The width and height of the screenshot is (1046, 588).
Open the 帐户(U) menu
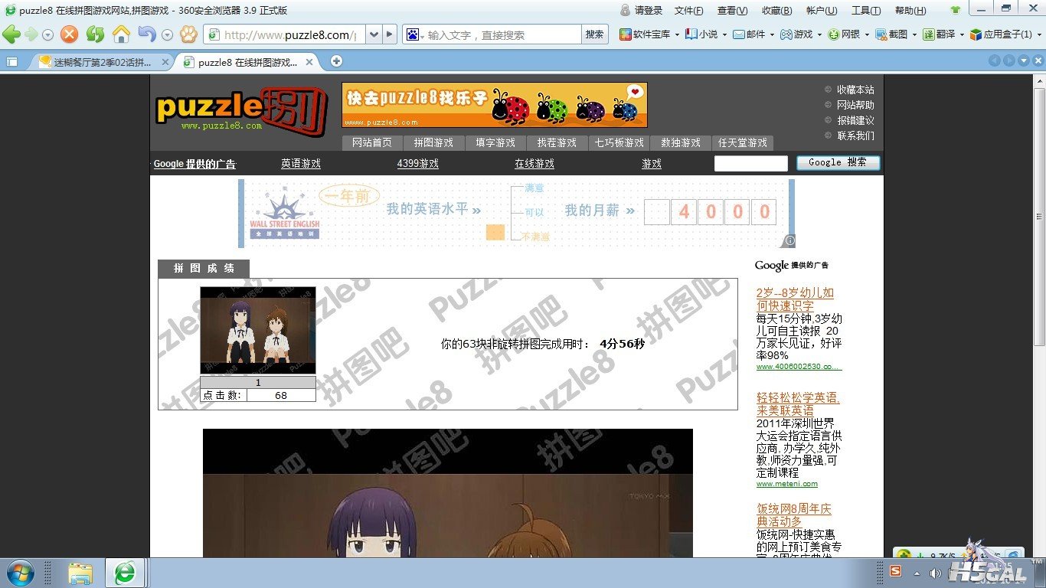coord(821,11)
